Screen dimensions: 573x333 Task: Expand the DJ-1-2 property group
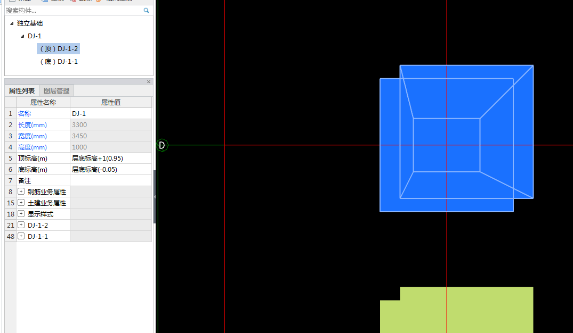[21, 225]
